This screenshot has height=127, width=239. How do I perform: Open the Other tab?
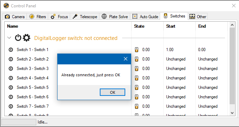pos(198,17)
